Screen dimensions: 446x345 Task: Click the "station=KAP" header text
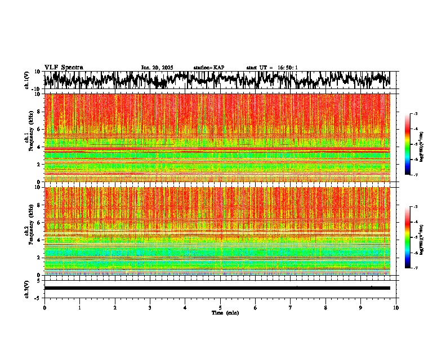(209, 68)
